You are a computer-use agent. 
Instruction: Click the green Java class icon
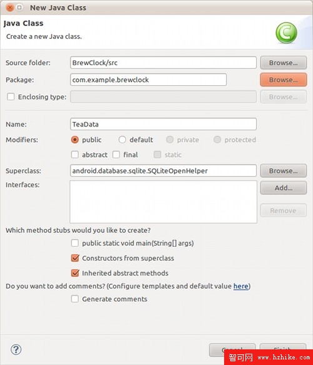click(286, 33)
